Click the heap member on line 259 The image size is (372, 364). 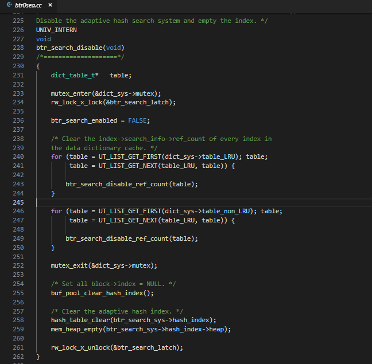coord(216,330)
